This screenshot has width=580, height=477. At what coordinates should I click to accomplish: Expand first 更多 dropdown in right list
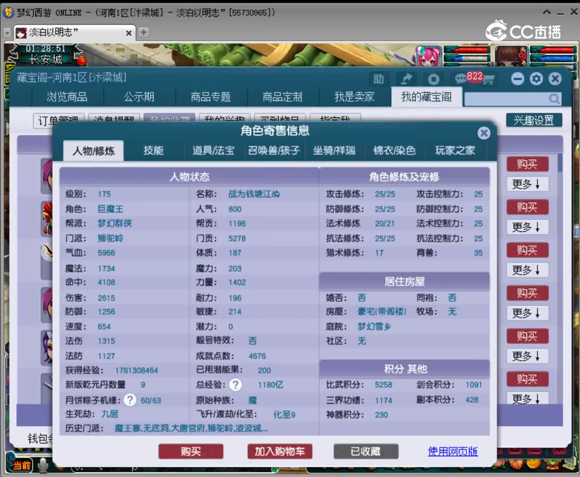click(x=527, y=184)
